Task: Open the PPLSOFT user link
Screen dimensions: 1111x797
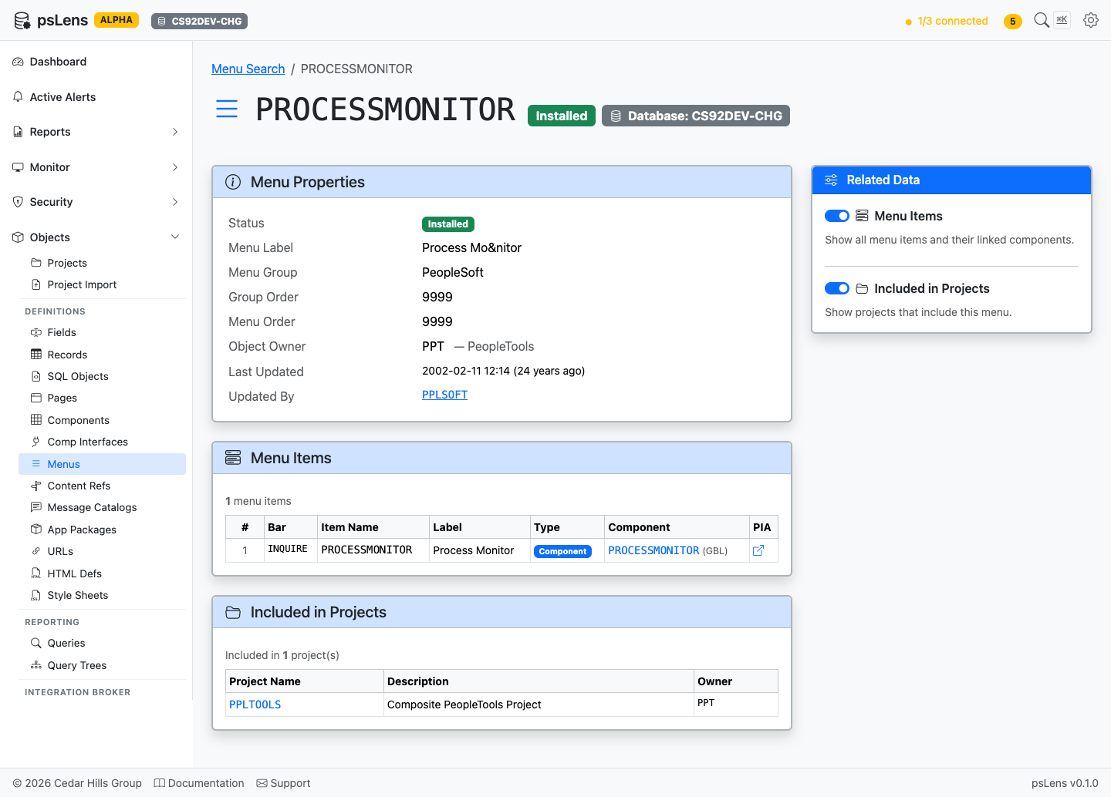Action: click(x=444, y=395)
